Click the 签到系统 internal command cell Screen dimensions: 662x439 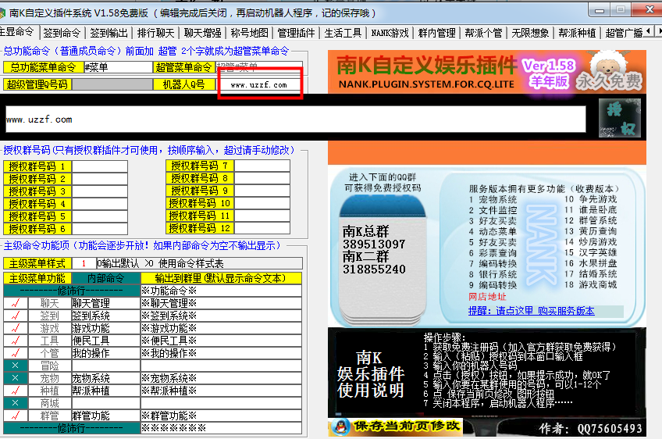click(x=105, y=316)
